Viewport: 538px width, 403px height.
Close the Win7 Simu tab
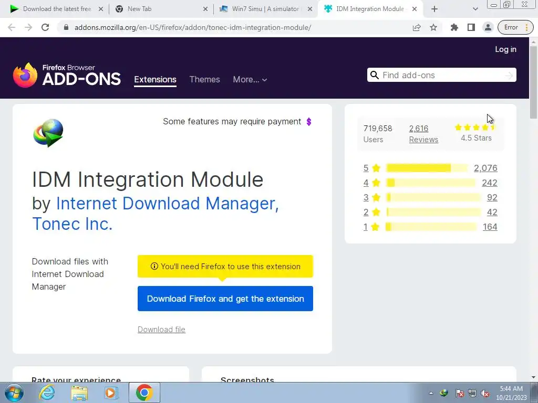(x=310, y=9)
